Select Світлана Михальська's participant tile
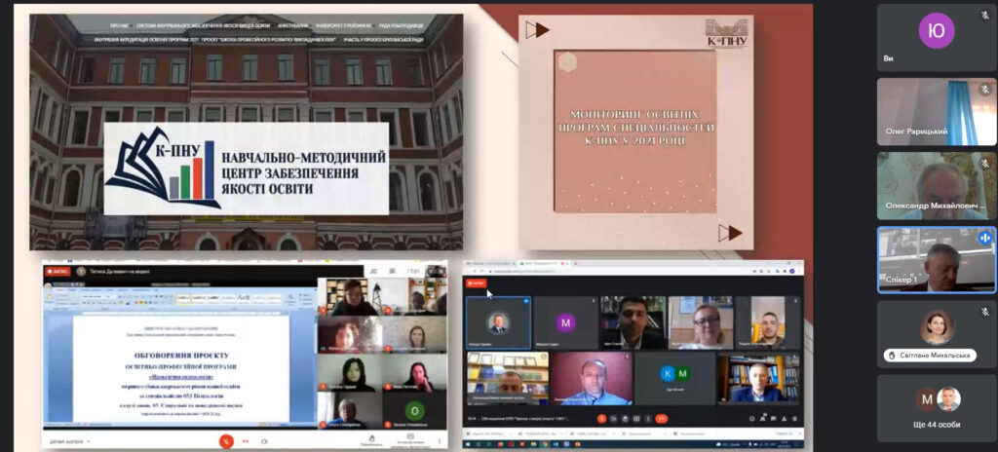Screen dimensions: 998x452 pyautogui.click(x=937, y=333)
